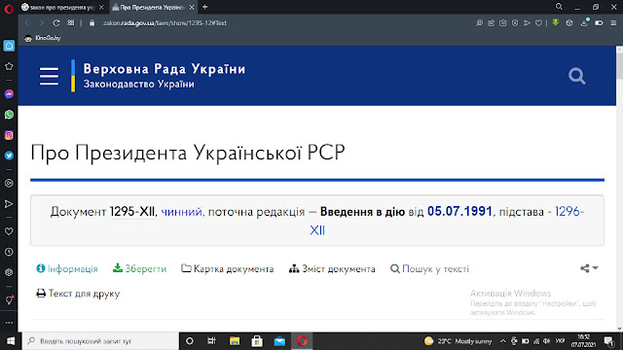Reload the current page

click(x=56, y=23)
